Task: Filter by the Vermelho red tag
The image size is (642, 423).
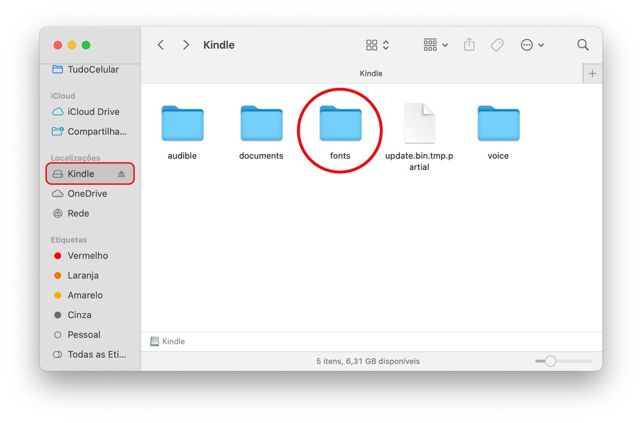Action: pos(87,255)
